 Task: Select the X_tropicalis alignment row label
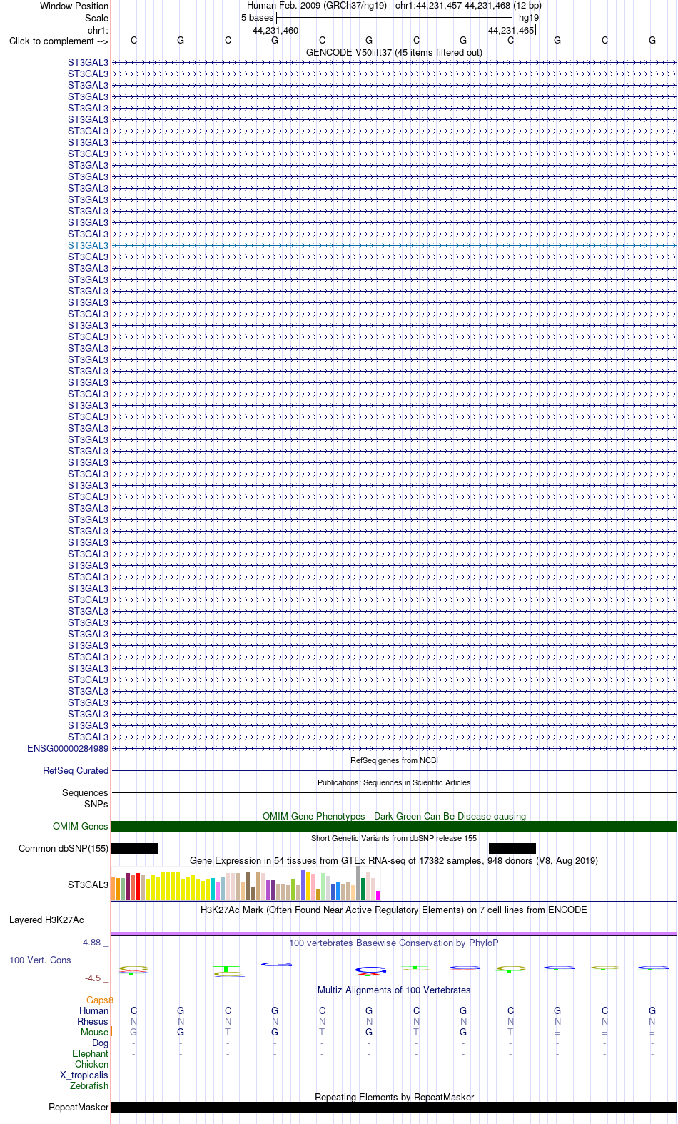tap(84, 1075)
